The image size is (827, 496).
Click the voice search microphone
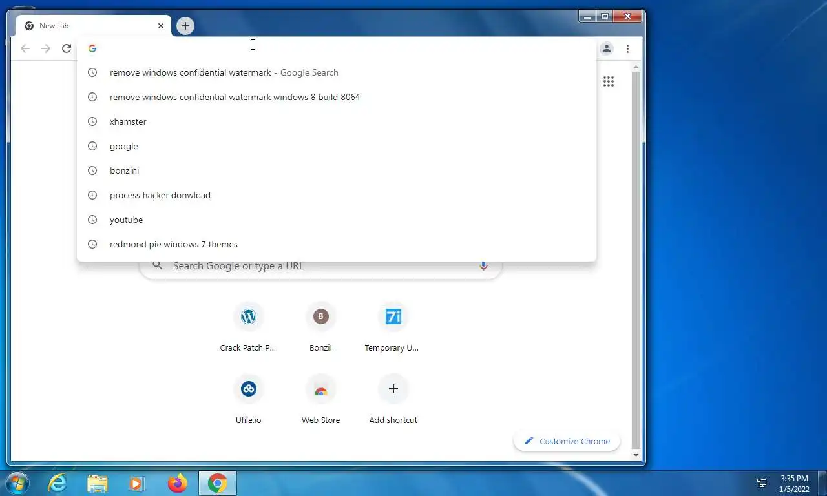(x=483, y=266)
